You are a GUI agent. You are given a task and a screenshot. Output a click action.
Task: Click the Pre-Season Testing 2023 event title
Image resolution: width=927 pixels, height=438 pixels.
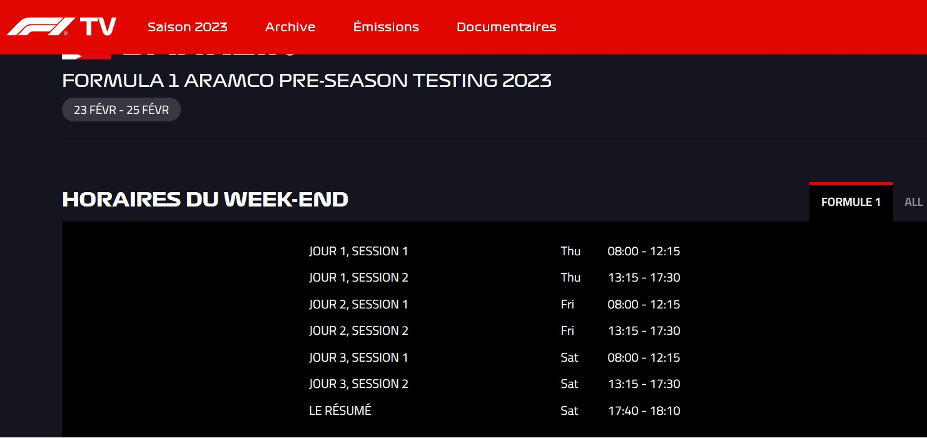pyautogui.click(x=306, y=81)
